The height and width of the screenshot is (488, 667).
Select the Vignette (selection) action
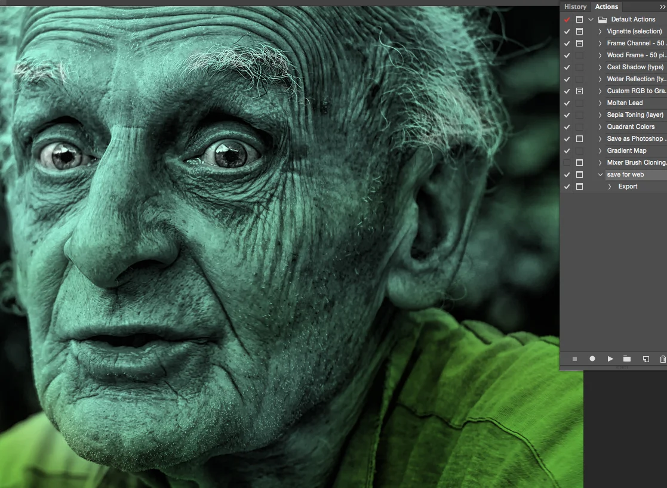(634, 32)
